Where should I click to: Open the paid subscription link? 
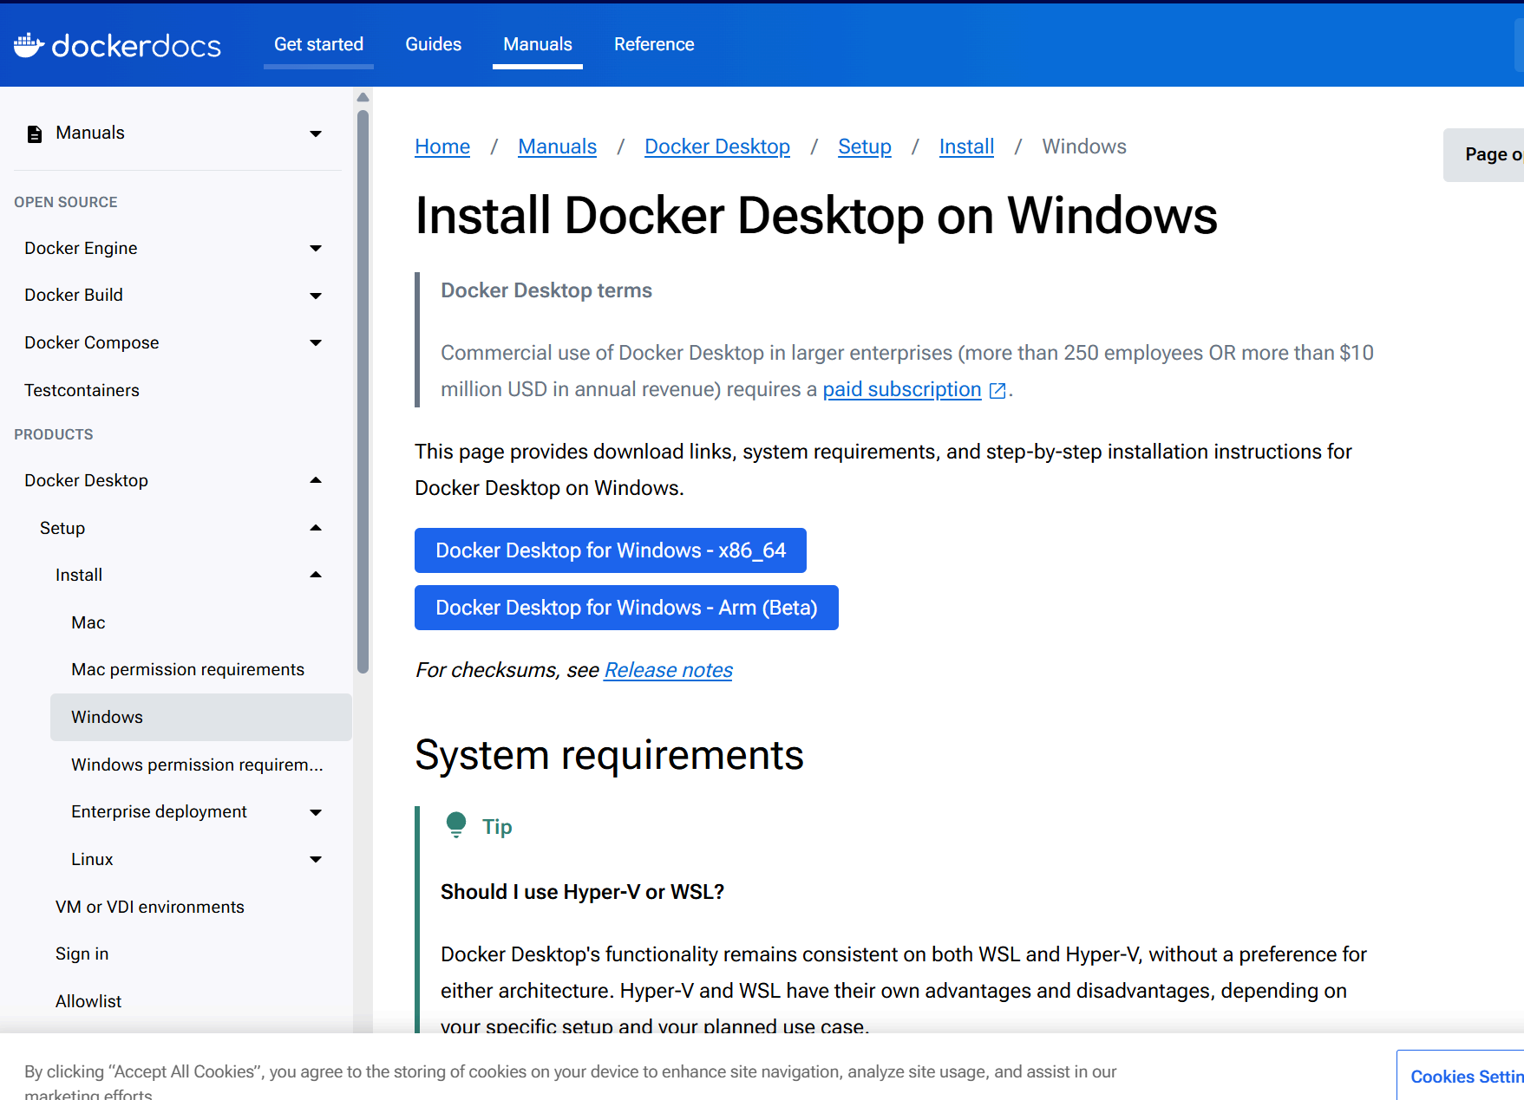(902, 390)
